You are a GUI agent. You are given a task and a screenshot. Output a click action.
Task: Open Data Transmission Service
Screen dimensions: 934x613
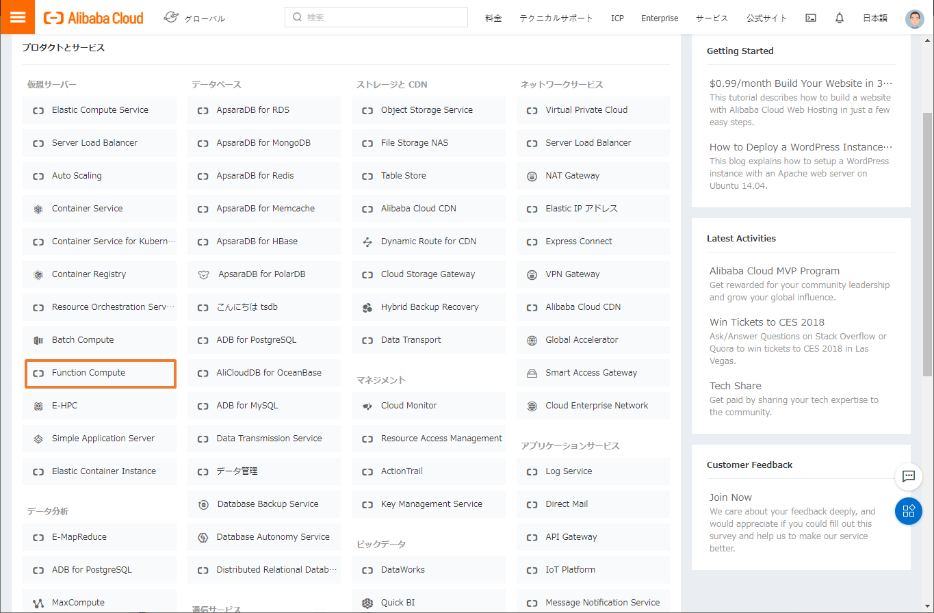tap(264, 439)
